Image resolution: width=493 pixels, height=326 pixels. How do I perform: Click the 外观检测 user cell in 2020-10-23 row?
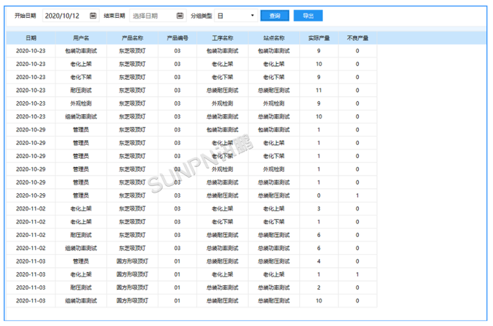coord(82,103)
